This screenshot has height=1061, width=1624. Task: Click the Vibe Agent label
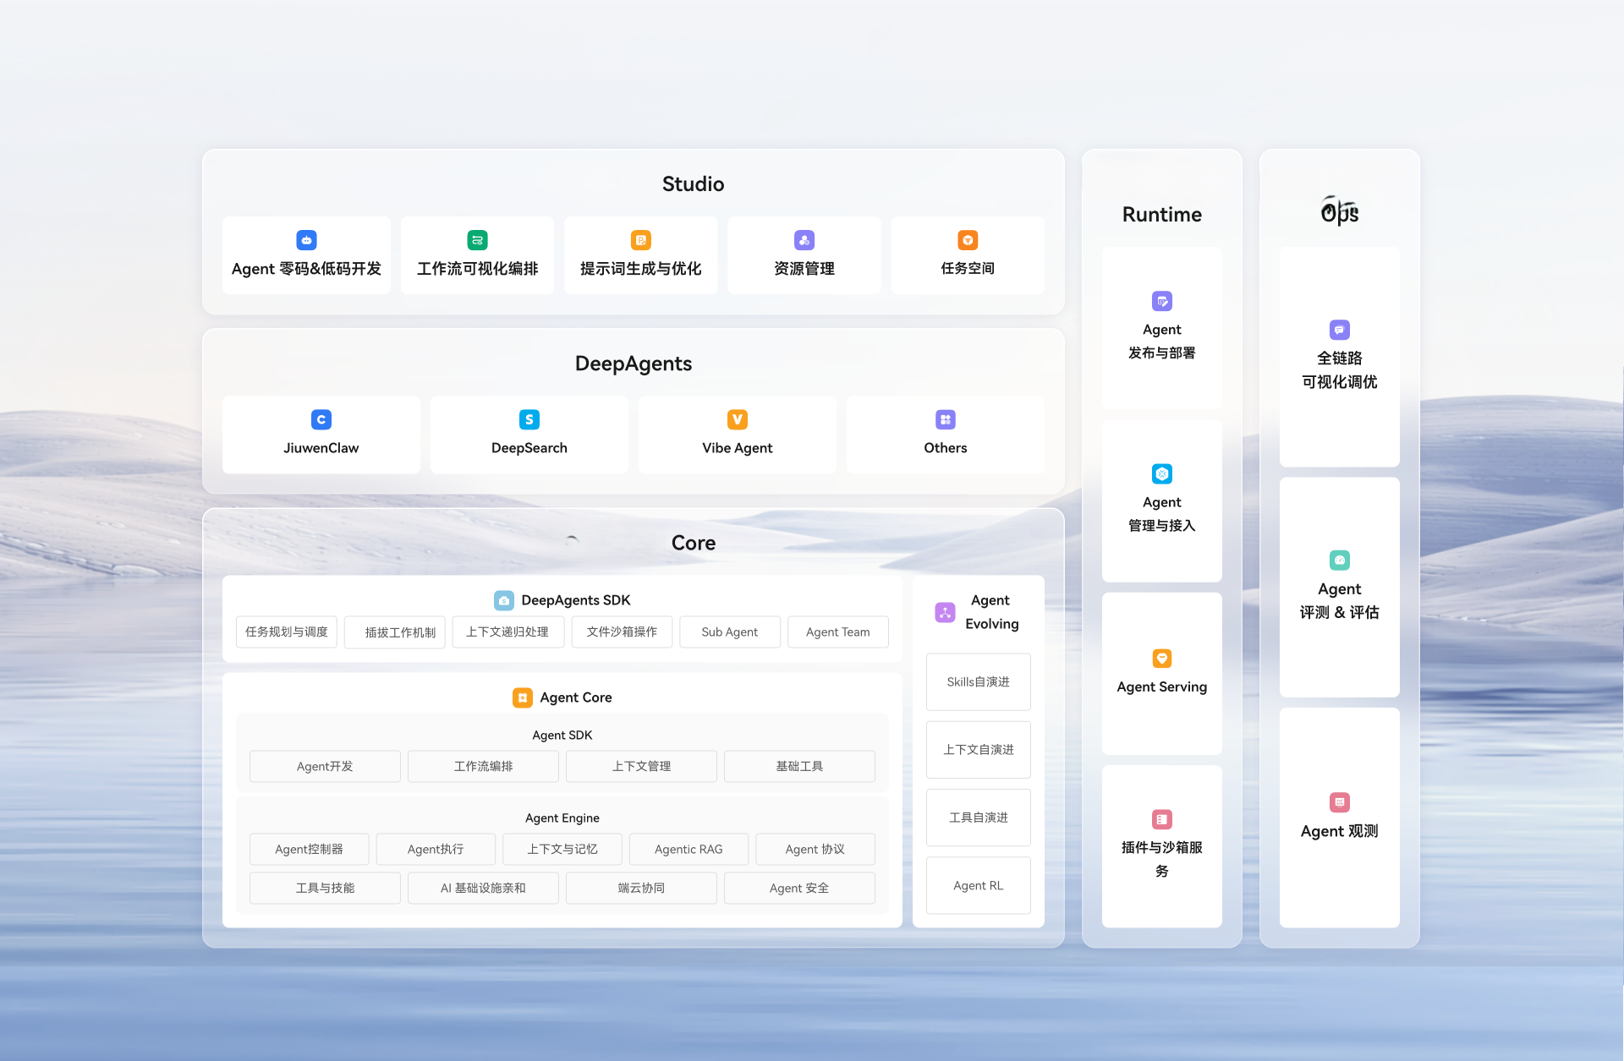coord(738,448)
